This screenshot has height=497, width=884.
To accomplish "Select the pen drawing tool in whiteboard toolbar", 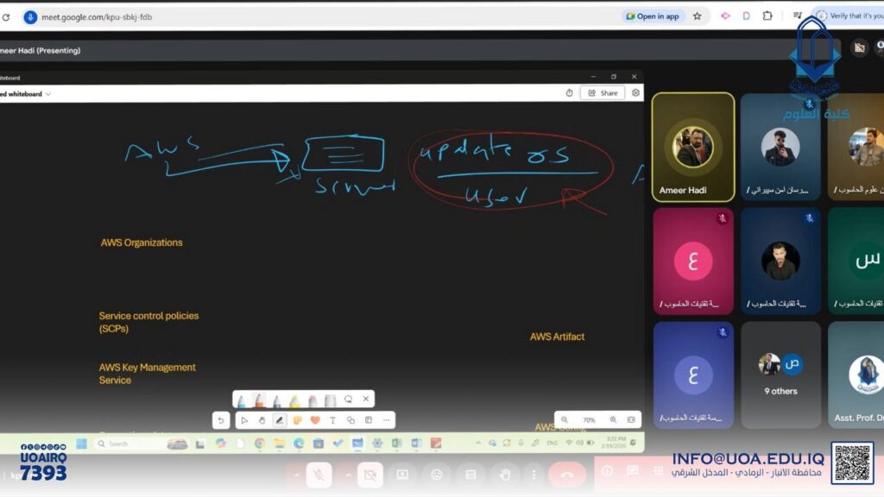I will pyautogui.click(x=280, y=420).
